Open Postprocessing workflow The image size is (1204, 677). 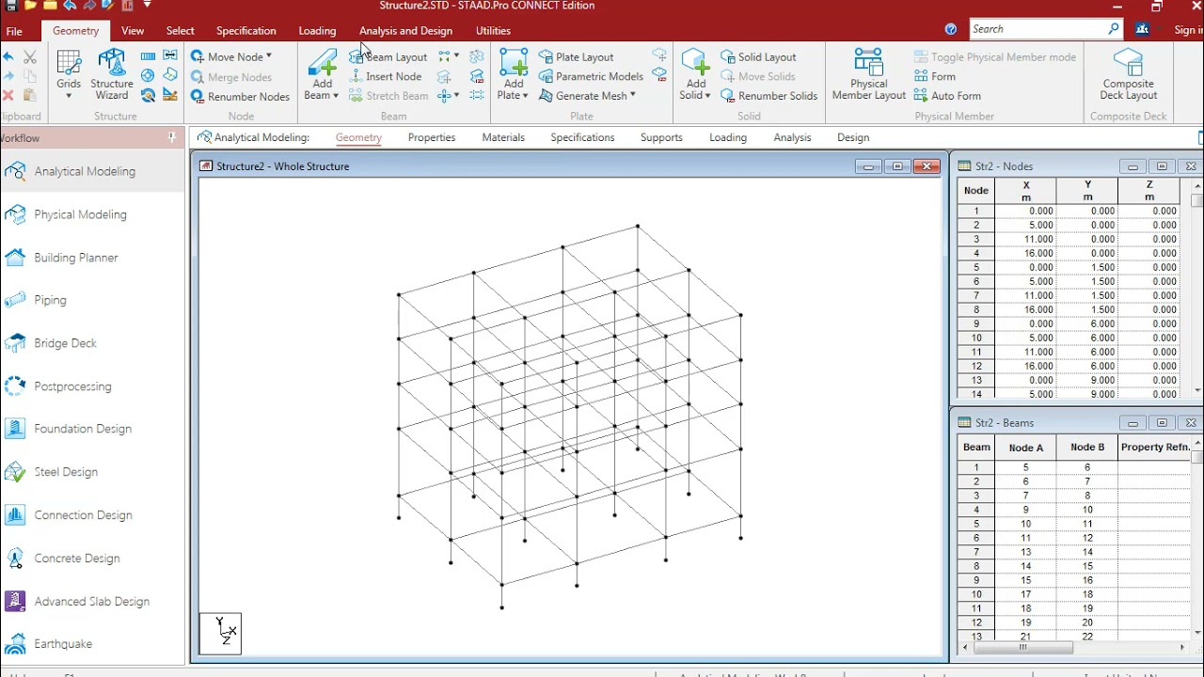tap(92, 386)
